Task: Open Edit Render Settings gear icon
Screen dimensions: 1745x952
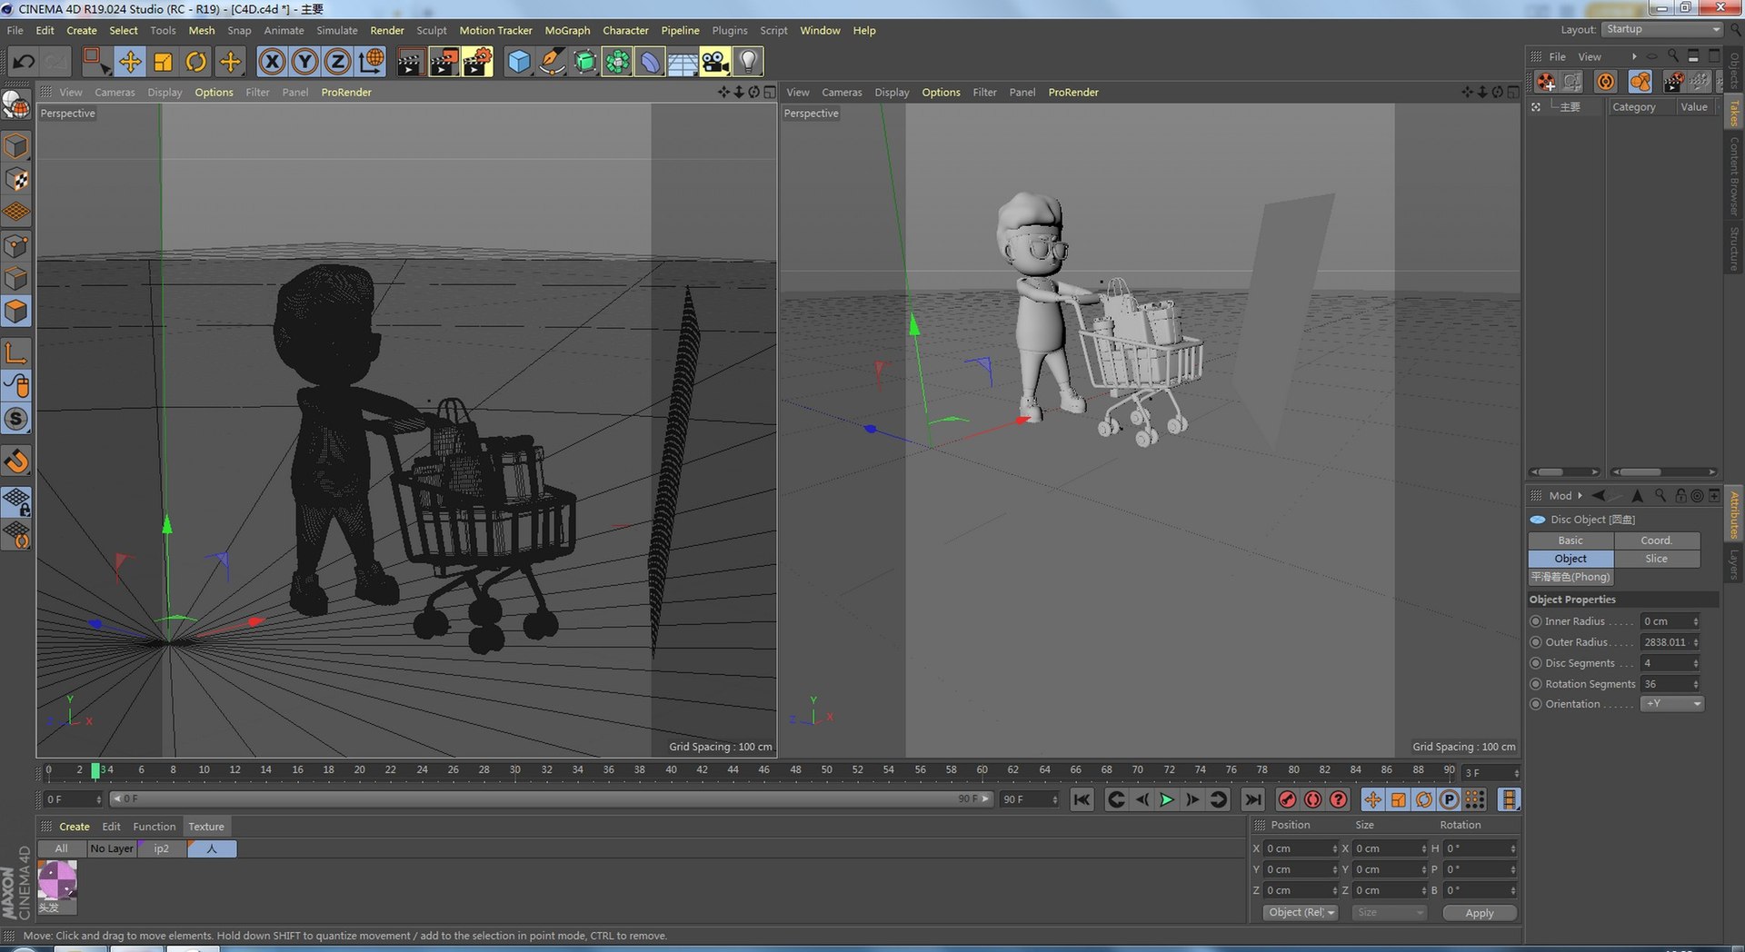Action: pyautogui.click(x=477, y=62)
